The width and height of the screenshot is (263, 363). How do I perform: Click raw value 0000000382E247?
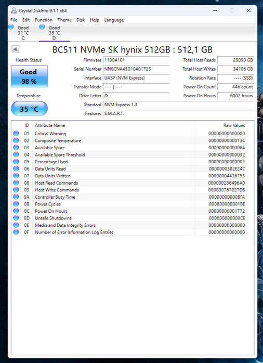click(x=227, y=169)
